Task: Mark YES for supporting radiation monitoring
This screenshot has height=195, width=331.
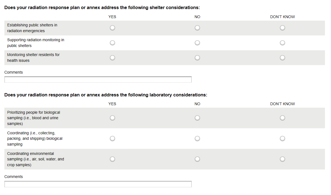Action: pyautogui.click(x=112, y=43)
